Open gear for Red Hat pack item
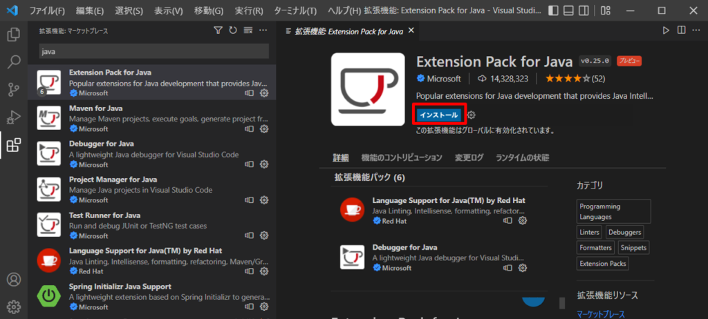Screen dimensions: 708x319 [x=523, y=221]
